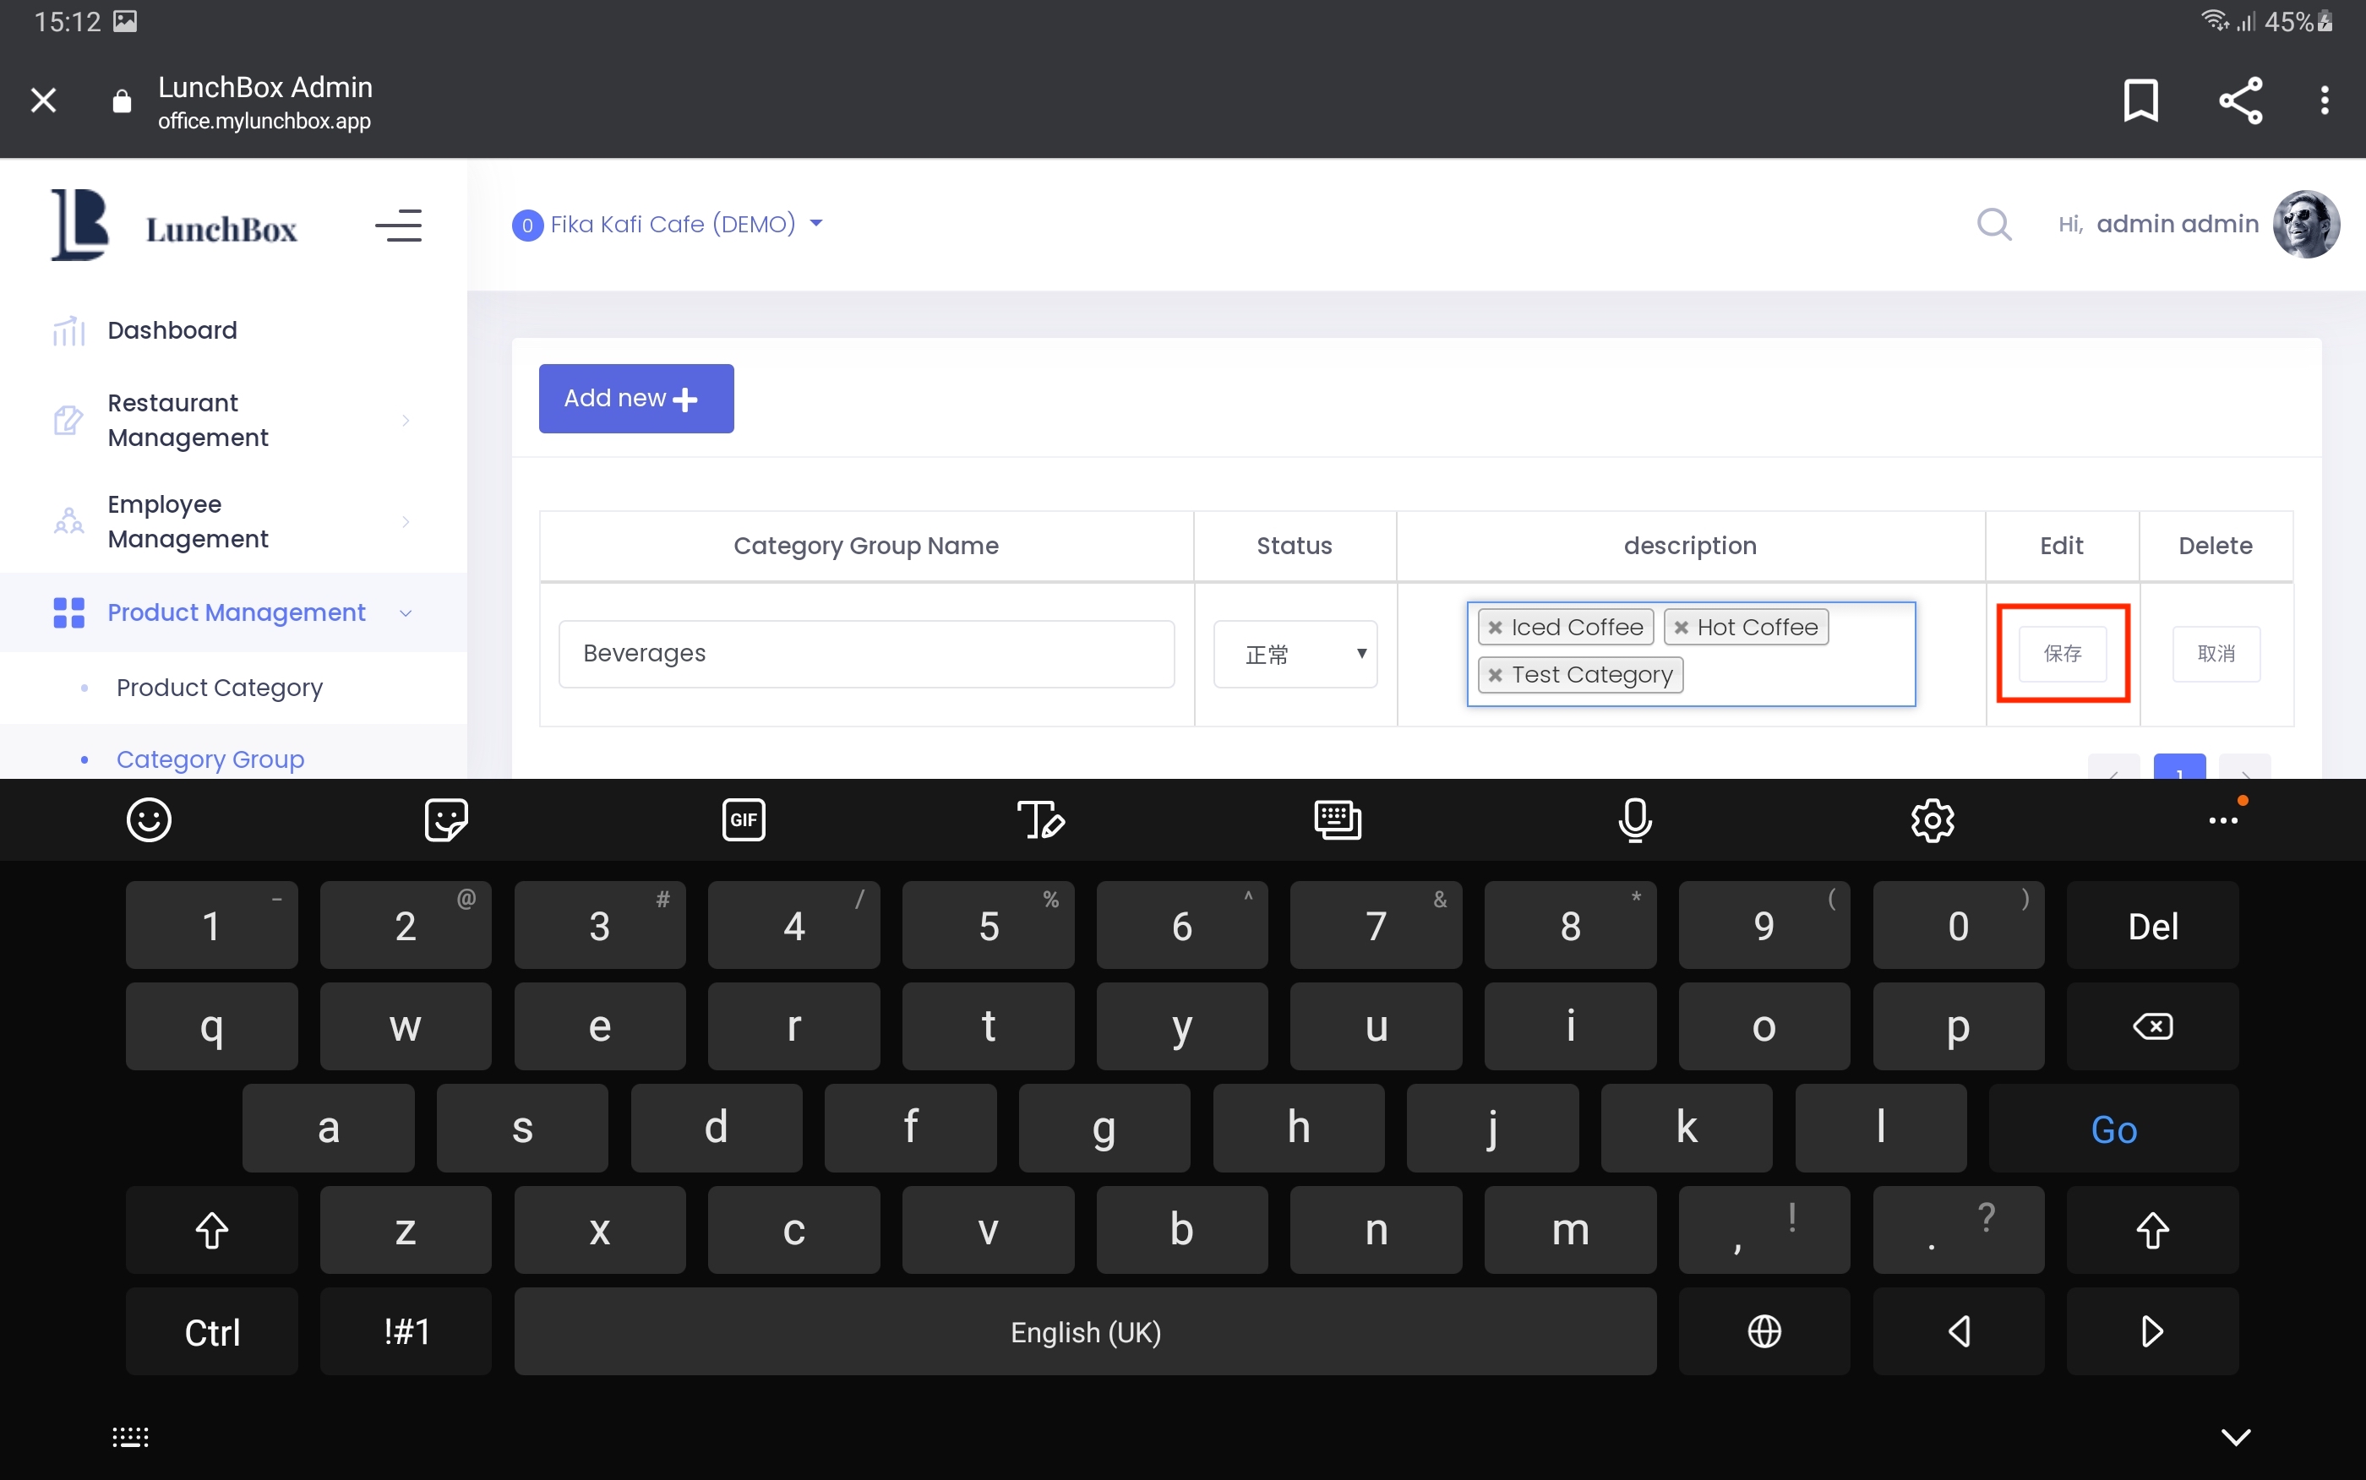Viewport: 2366px width, 1480px height.
Task: Remove the Test Category tag
Action: coord(1495,676)
